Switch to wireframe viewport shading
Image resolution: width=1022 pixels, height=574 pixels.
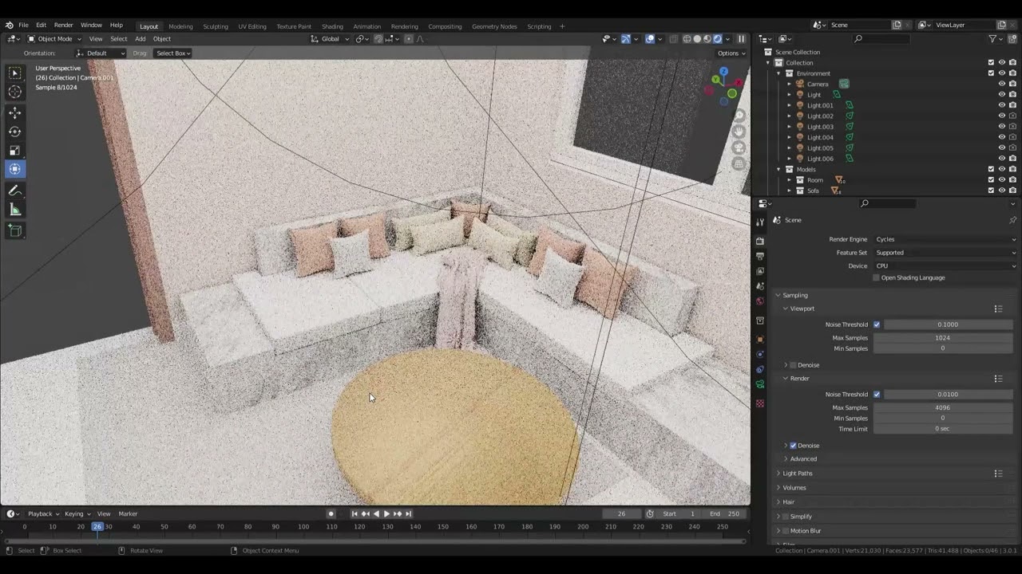[x=687, y=39]
